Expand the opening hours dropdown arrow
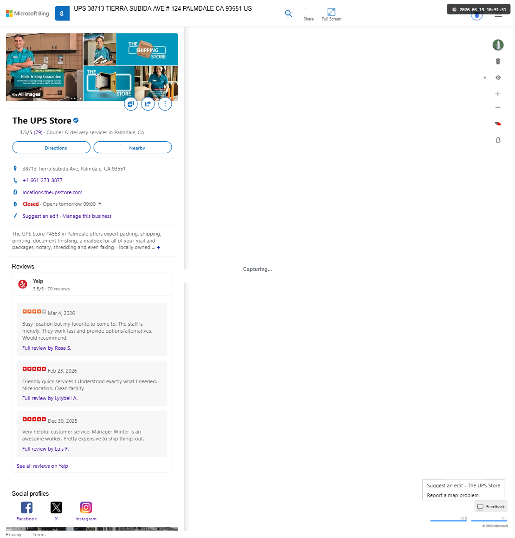 click(100, 204)
